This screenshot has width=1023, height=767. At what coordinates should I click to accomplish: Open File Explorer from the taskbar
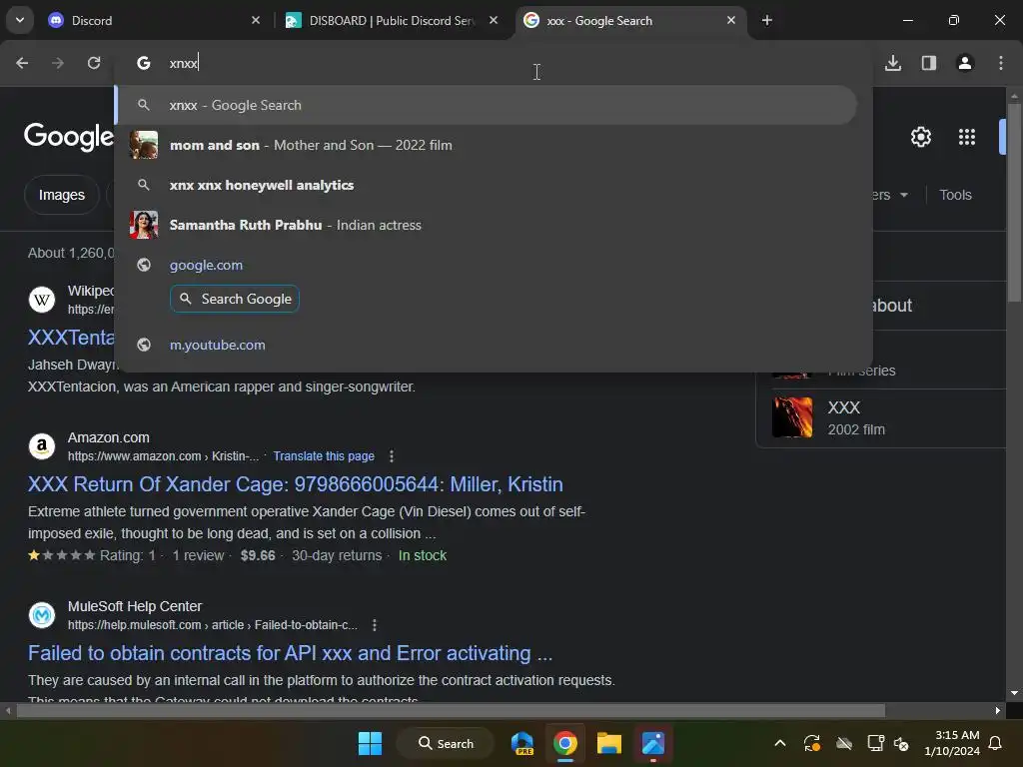coord(608,743)
